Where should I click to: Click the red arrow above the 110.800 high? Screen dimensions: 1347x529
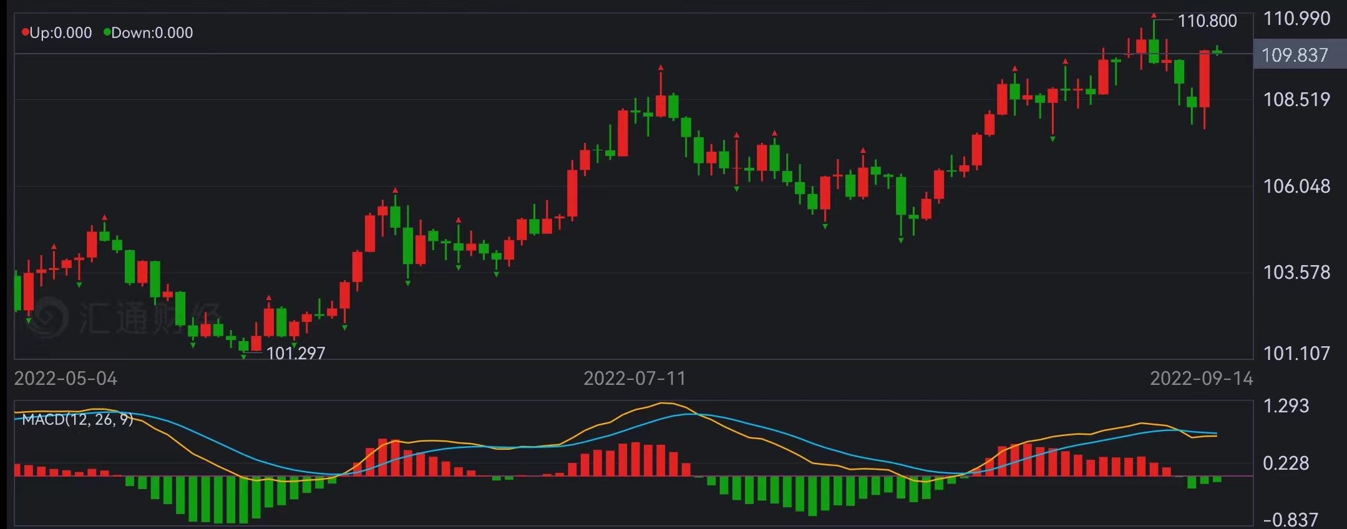[1154, 16]
